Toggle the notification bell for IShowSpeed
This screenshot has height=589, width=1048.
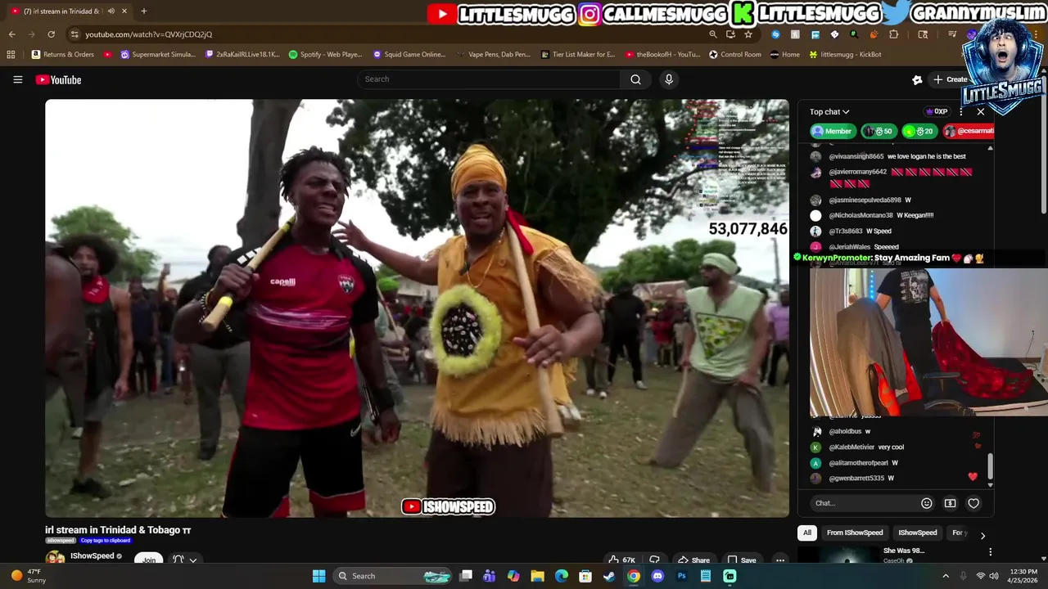coord(178,560)
